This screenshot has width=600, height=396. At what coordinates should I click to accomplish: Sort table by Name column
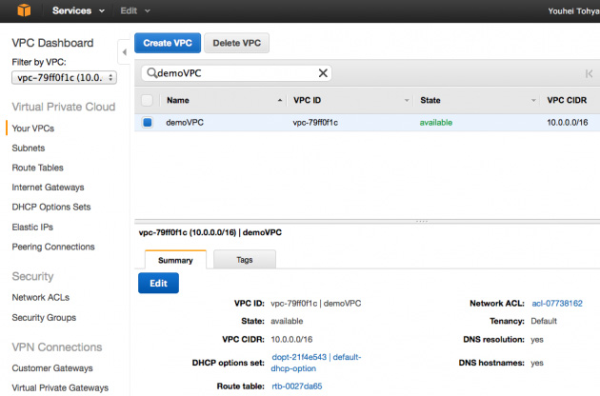click(x=178, y=100)
